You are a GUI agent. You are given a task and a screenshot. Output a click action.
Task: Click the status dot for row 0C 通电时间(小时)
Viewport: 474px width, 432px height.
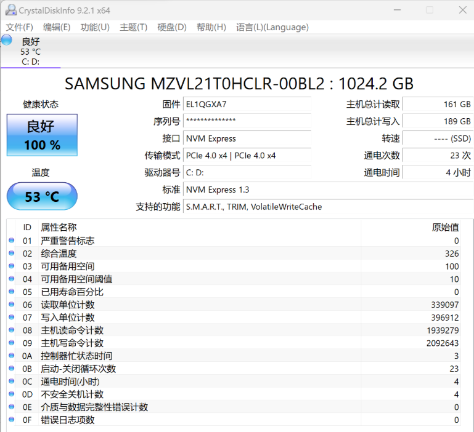click(12, 381)
